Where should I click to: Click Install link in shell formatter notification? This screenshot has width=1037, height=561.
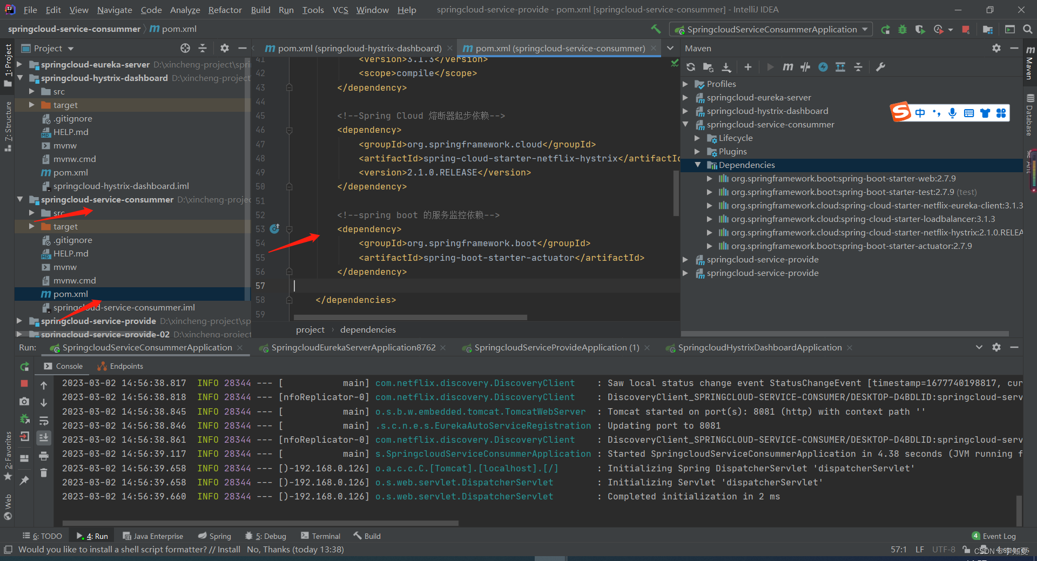point(228,550)
